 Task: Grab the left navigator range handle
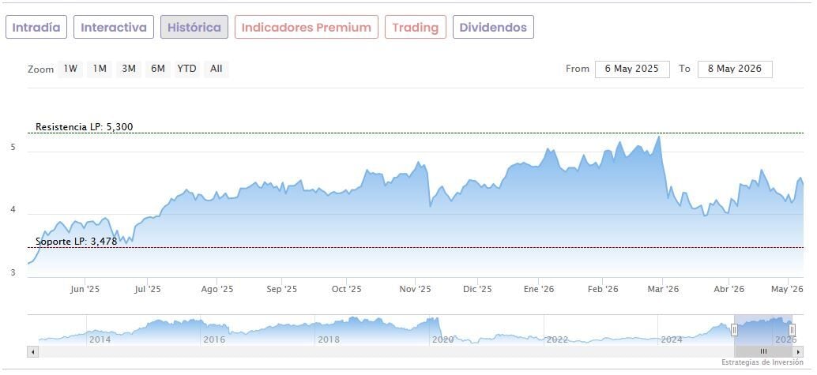(734, 330)
